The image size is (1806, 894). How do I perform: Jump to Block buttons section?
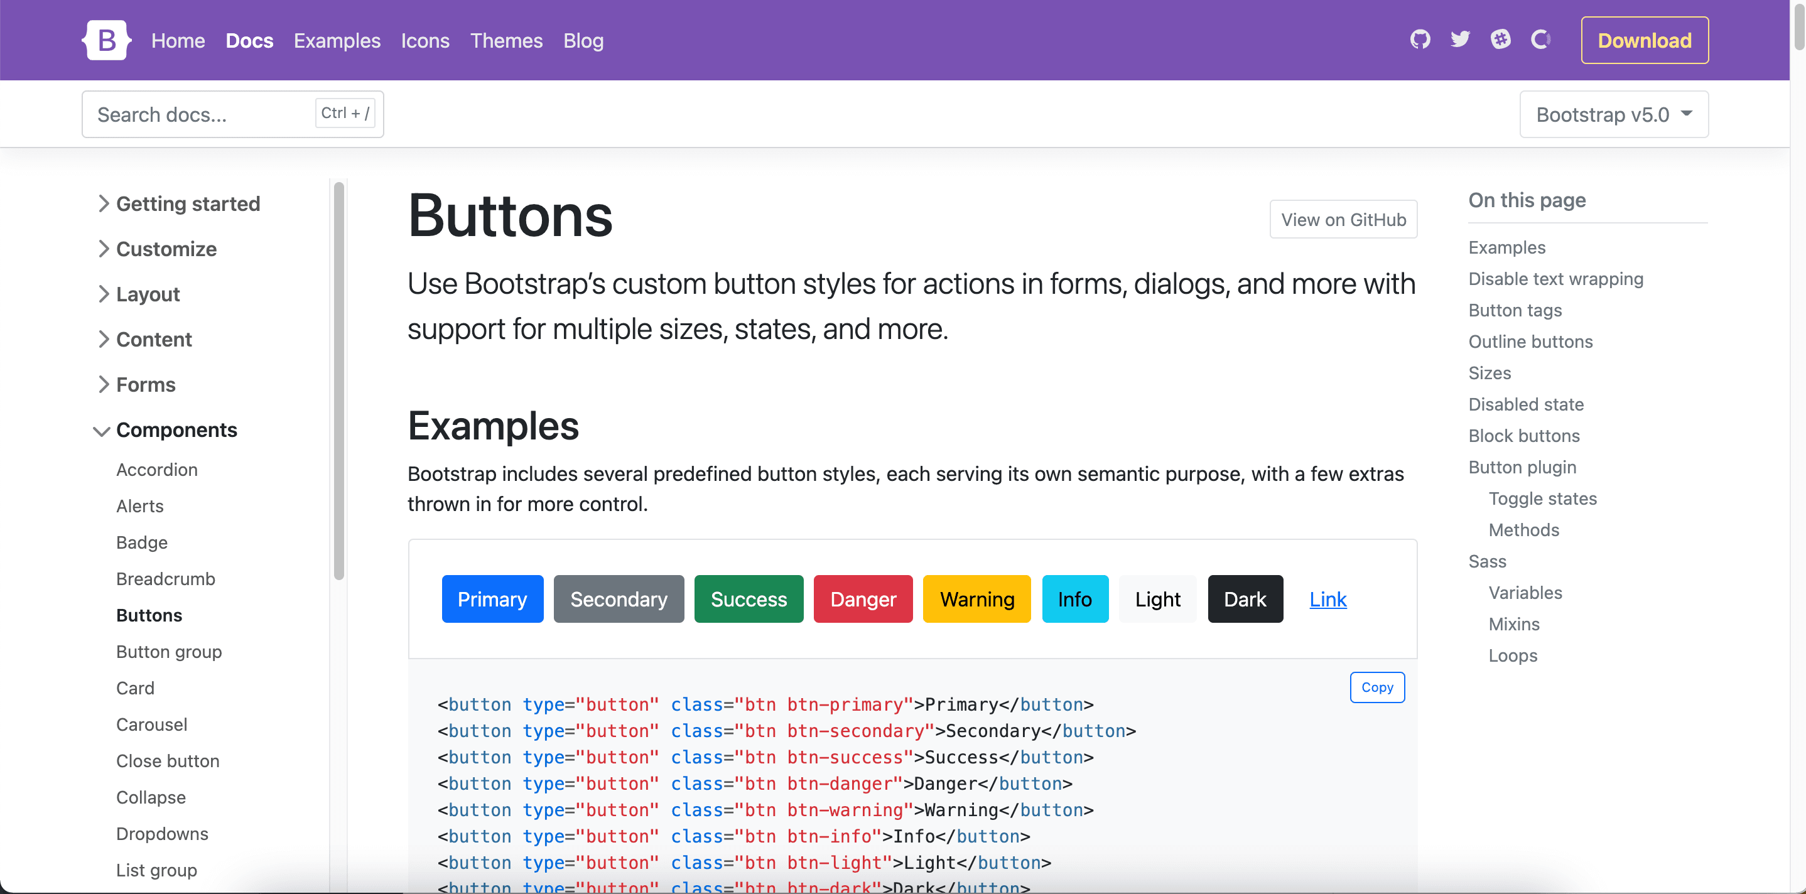[x=1524, y=436]
